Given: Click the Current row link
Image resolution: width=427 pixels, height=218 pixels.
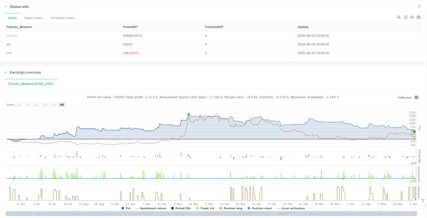Looking at the screenshot, I should coord(12,36).
